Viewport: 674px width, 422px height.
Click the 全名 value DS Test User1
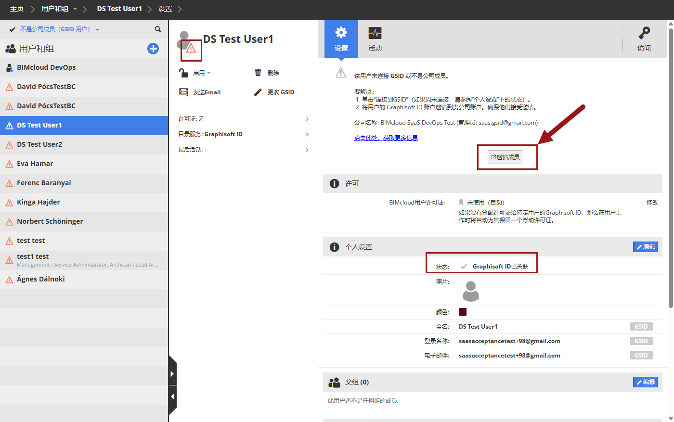point(478,327)
